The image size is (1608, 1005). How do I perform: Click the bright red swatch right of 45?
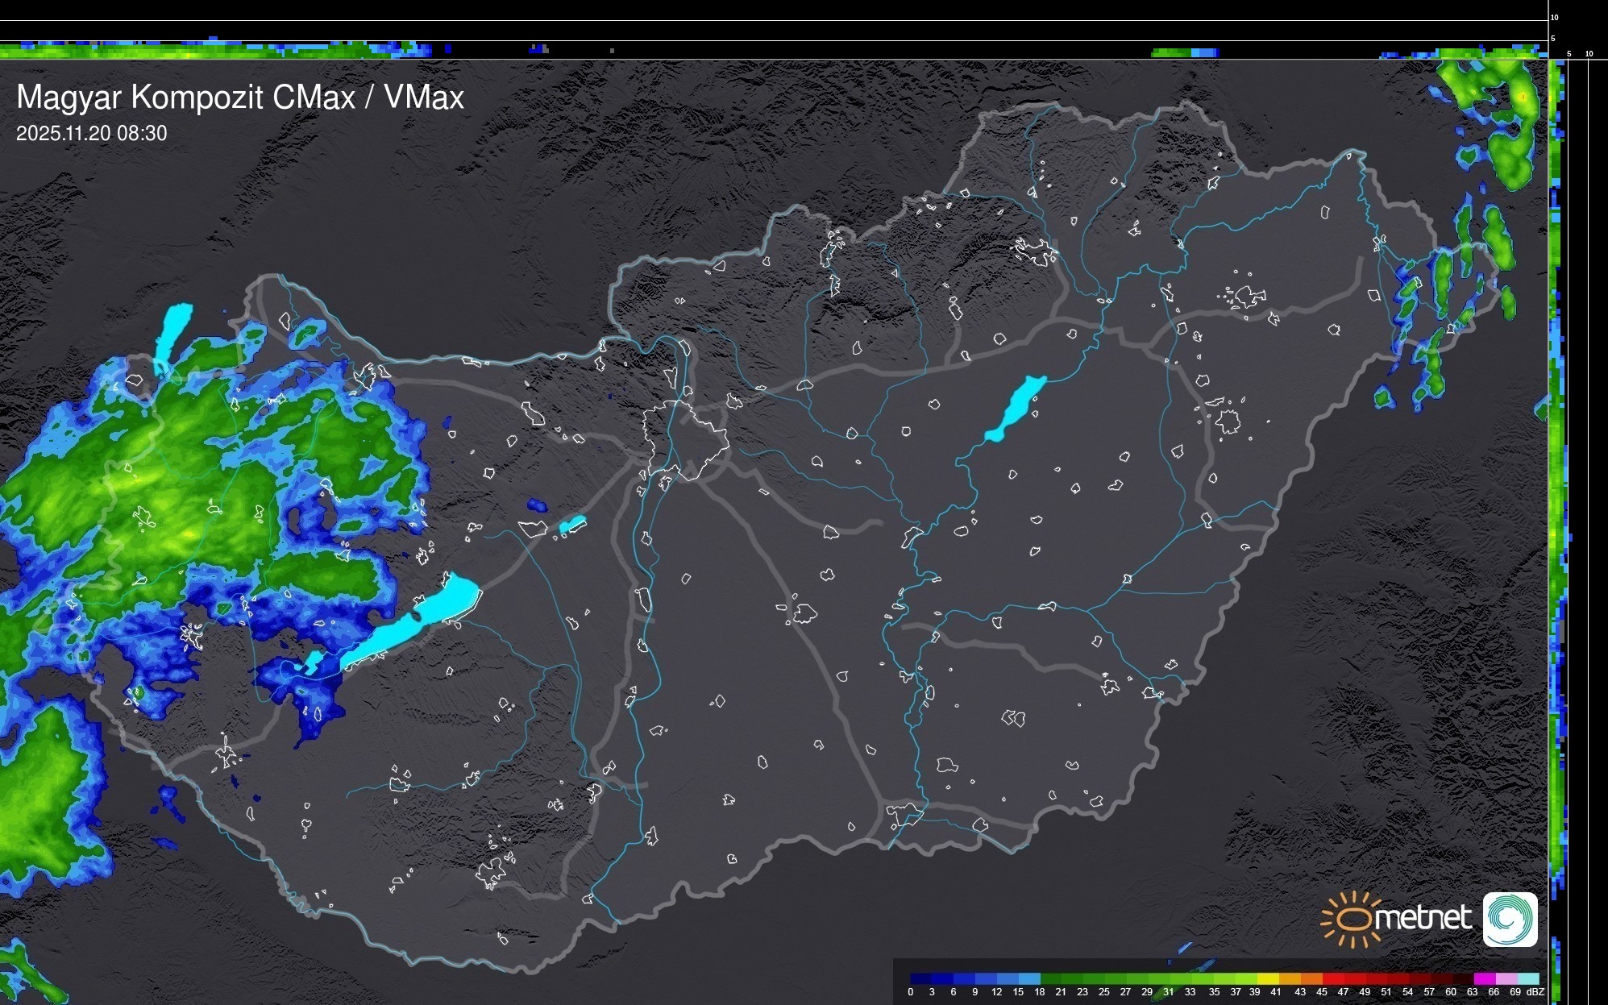1332,978
